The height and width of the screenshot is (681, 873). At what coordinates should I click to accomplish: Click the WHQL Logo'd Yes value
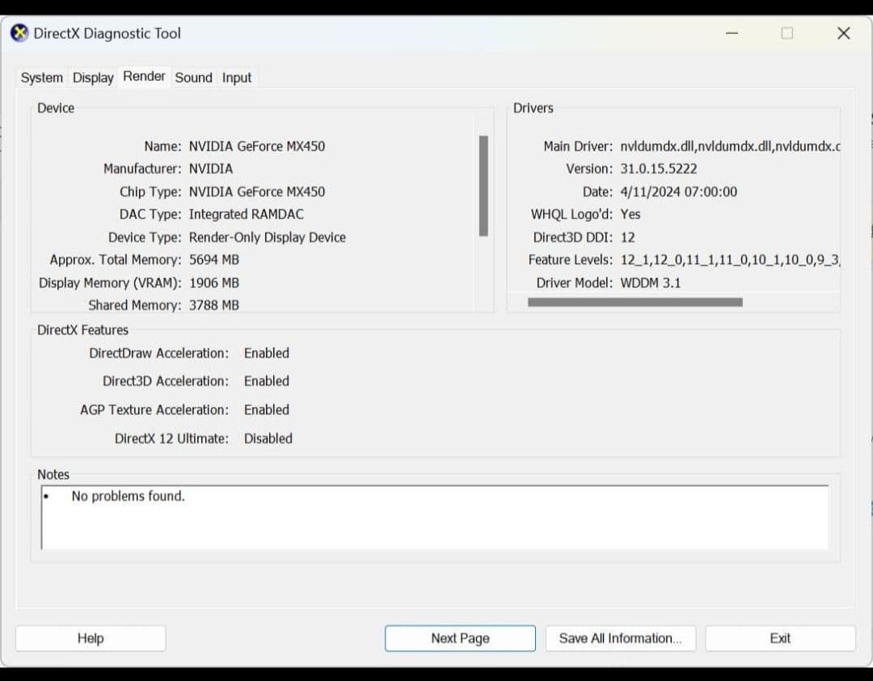coord(630,214)
